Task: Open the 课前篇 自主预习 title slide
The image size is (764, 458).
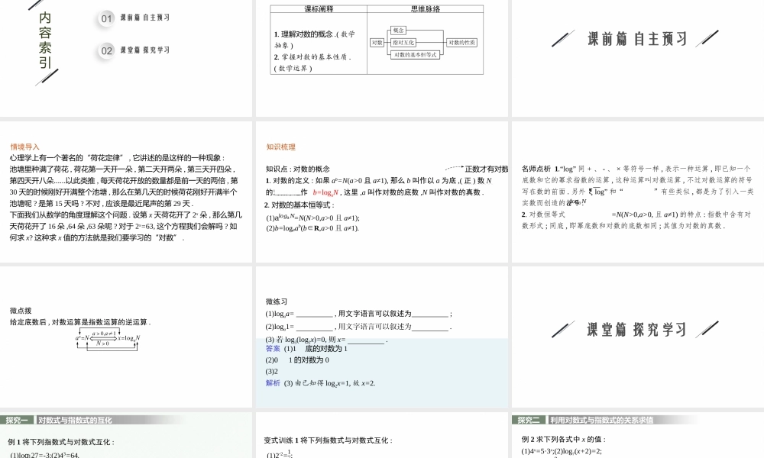Action: [638, 57]
